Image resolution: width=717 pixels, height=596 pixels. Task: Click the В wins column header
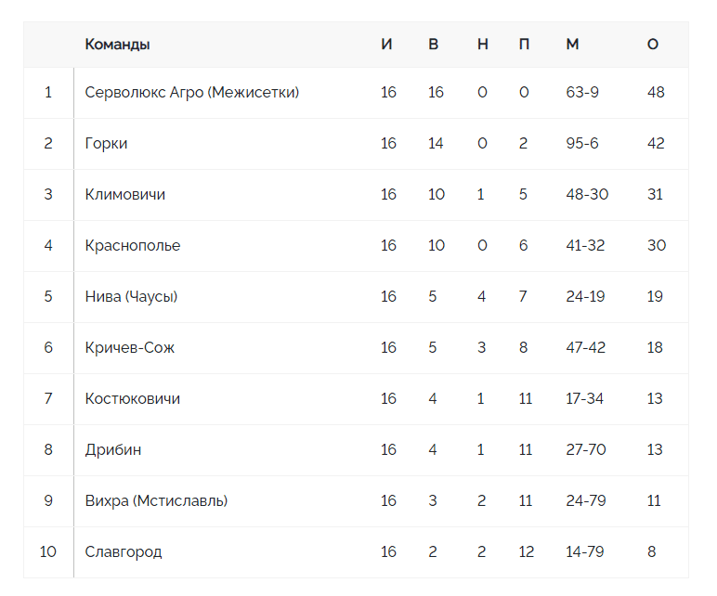[x=434, y=45]
